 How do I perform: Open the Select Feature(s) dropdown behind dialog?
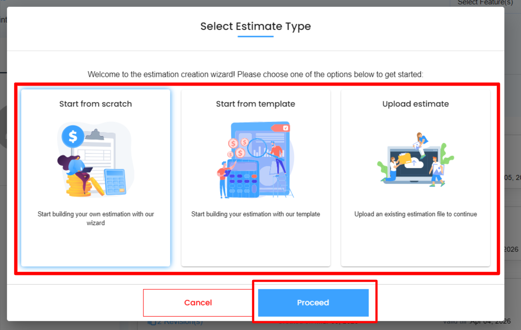pyautogui.click(x=482, y=3)
